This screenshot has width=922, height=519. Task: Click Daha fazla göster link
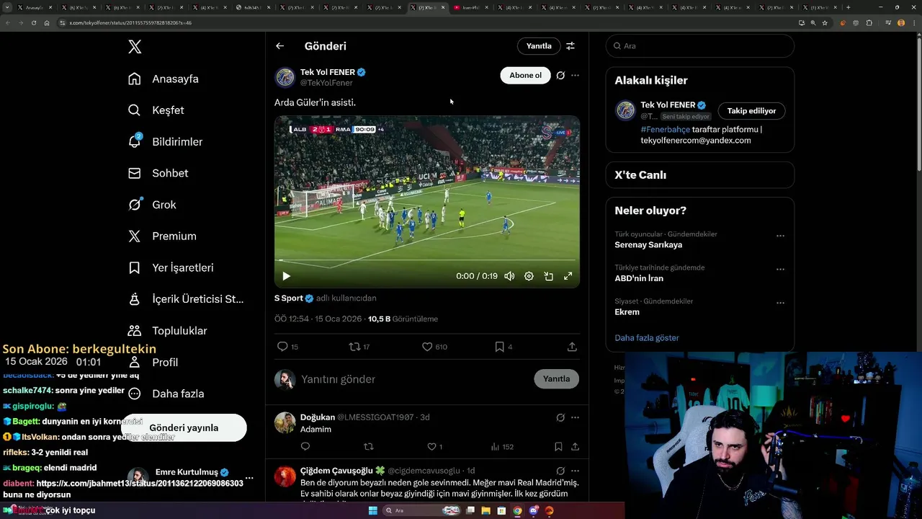pos(647,337)
